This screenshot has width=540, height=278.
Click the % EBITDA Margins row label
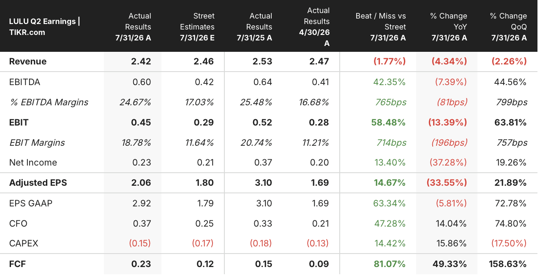pos(49,102)
